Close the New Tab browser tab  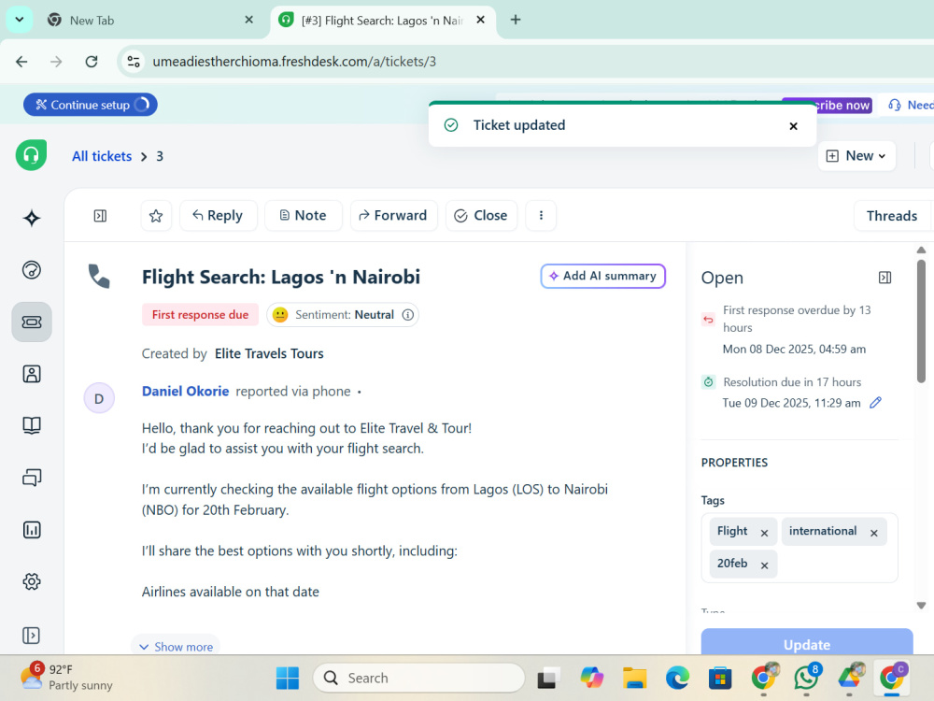click(x=249, y=20)
